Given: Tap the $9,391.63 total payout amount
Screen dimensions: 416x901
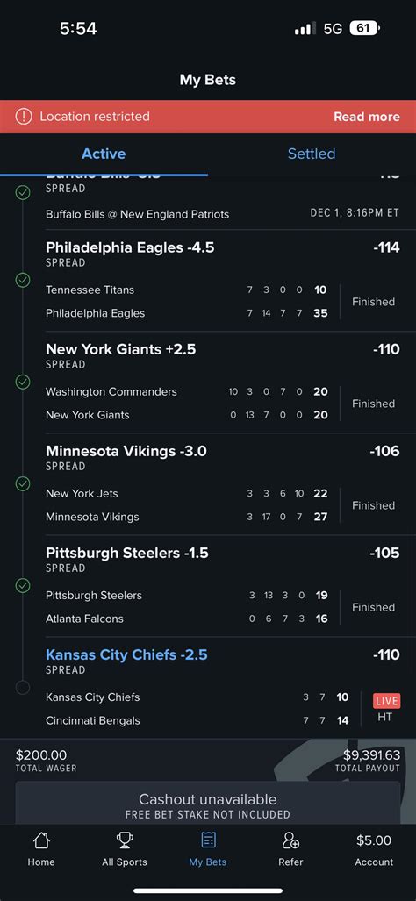Looking at the screenshot, I should [x=371, y=754].
